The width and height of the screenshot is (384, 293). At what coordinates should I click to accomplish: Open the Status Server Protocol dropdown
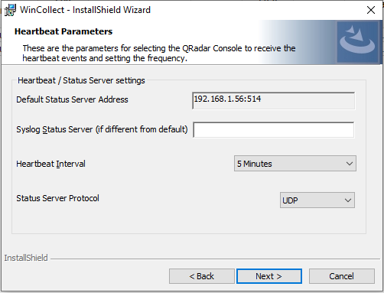pyautogui.click(x=317, y=200)
